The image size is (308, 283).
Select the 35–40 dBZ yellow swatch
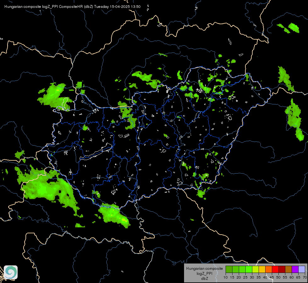(262, 269)
